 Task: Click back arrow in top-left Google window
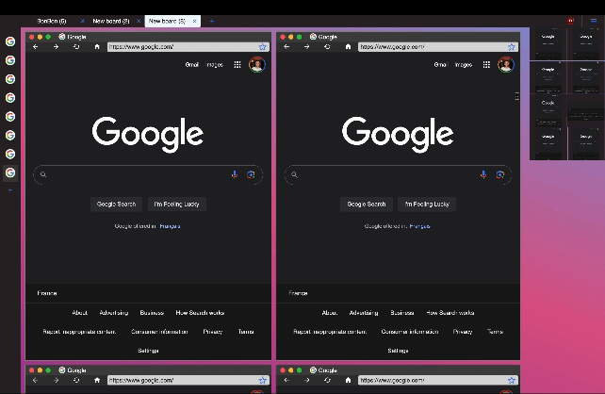coord(36,47)
